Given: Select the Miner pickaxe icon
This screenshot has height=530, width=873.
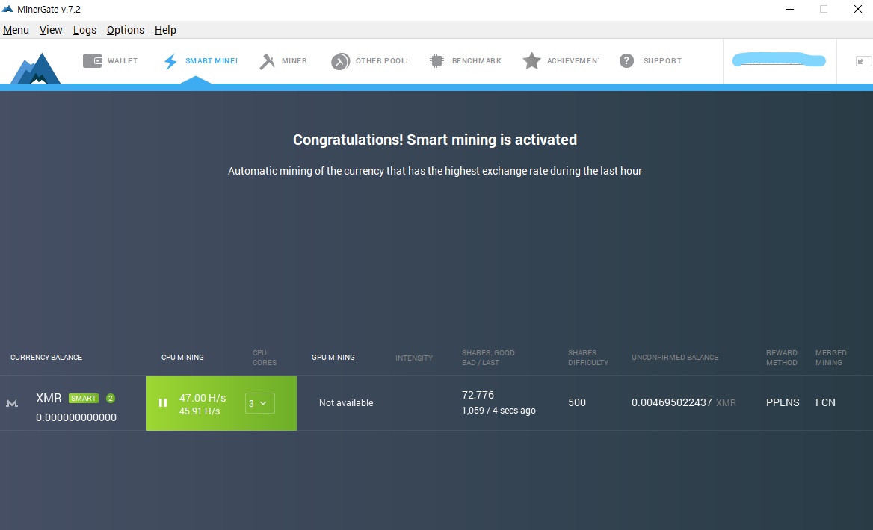Looking at the screenshot, I should click(x=268, y=61).
